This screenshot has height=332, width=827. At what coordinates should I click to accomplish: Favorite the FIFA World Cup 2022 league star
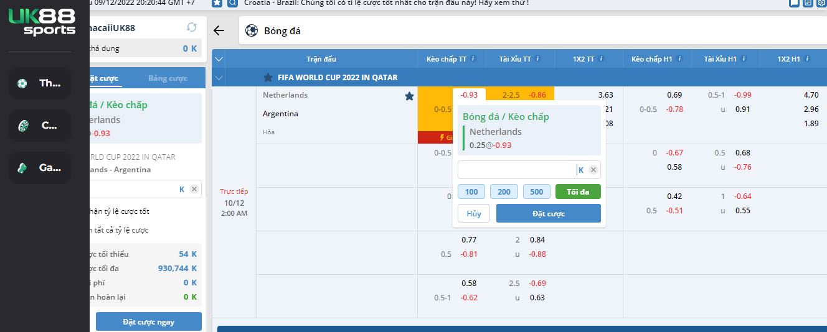[x=268, y=78]
